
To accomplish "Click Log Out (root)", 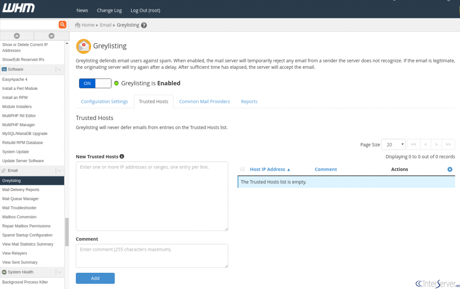I will click(145, 10).
